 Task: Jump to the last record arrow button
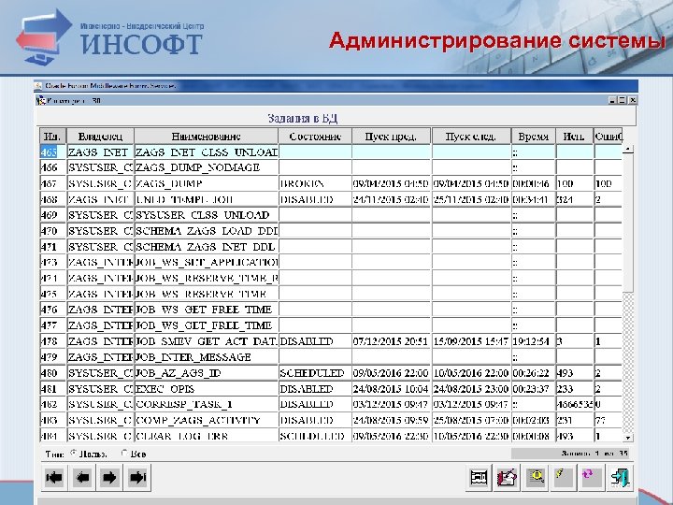coord(137,477)
